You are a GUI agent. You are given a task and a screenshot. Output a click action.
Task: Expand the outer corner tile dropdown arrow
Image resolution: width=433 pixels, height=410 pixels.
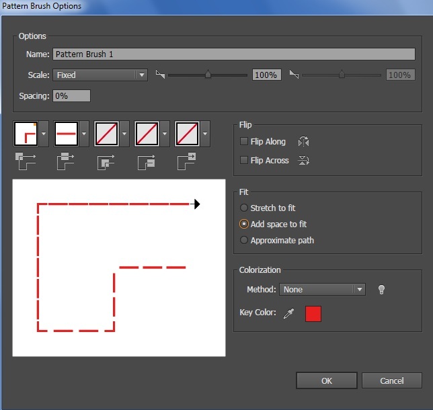point(44,134)
